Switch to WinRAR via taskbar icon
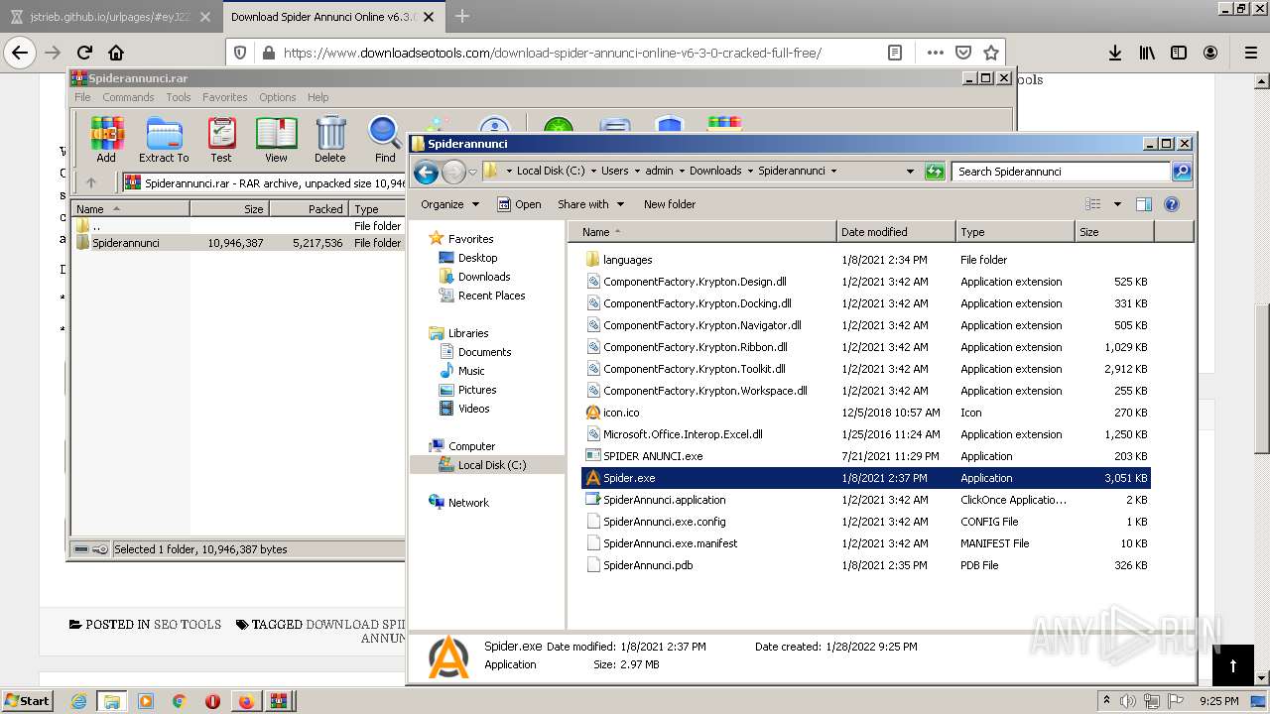This screenshot has height=714, width=1270. coord(279,701)
